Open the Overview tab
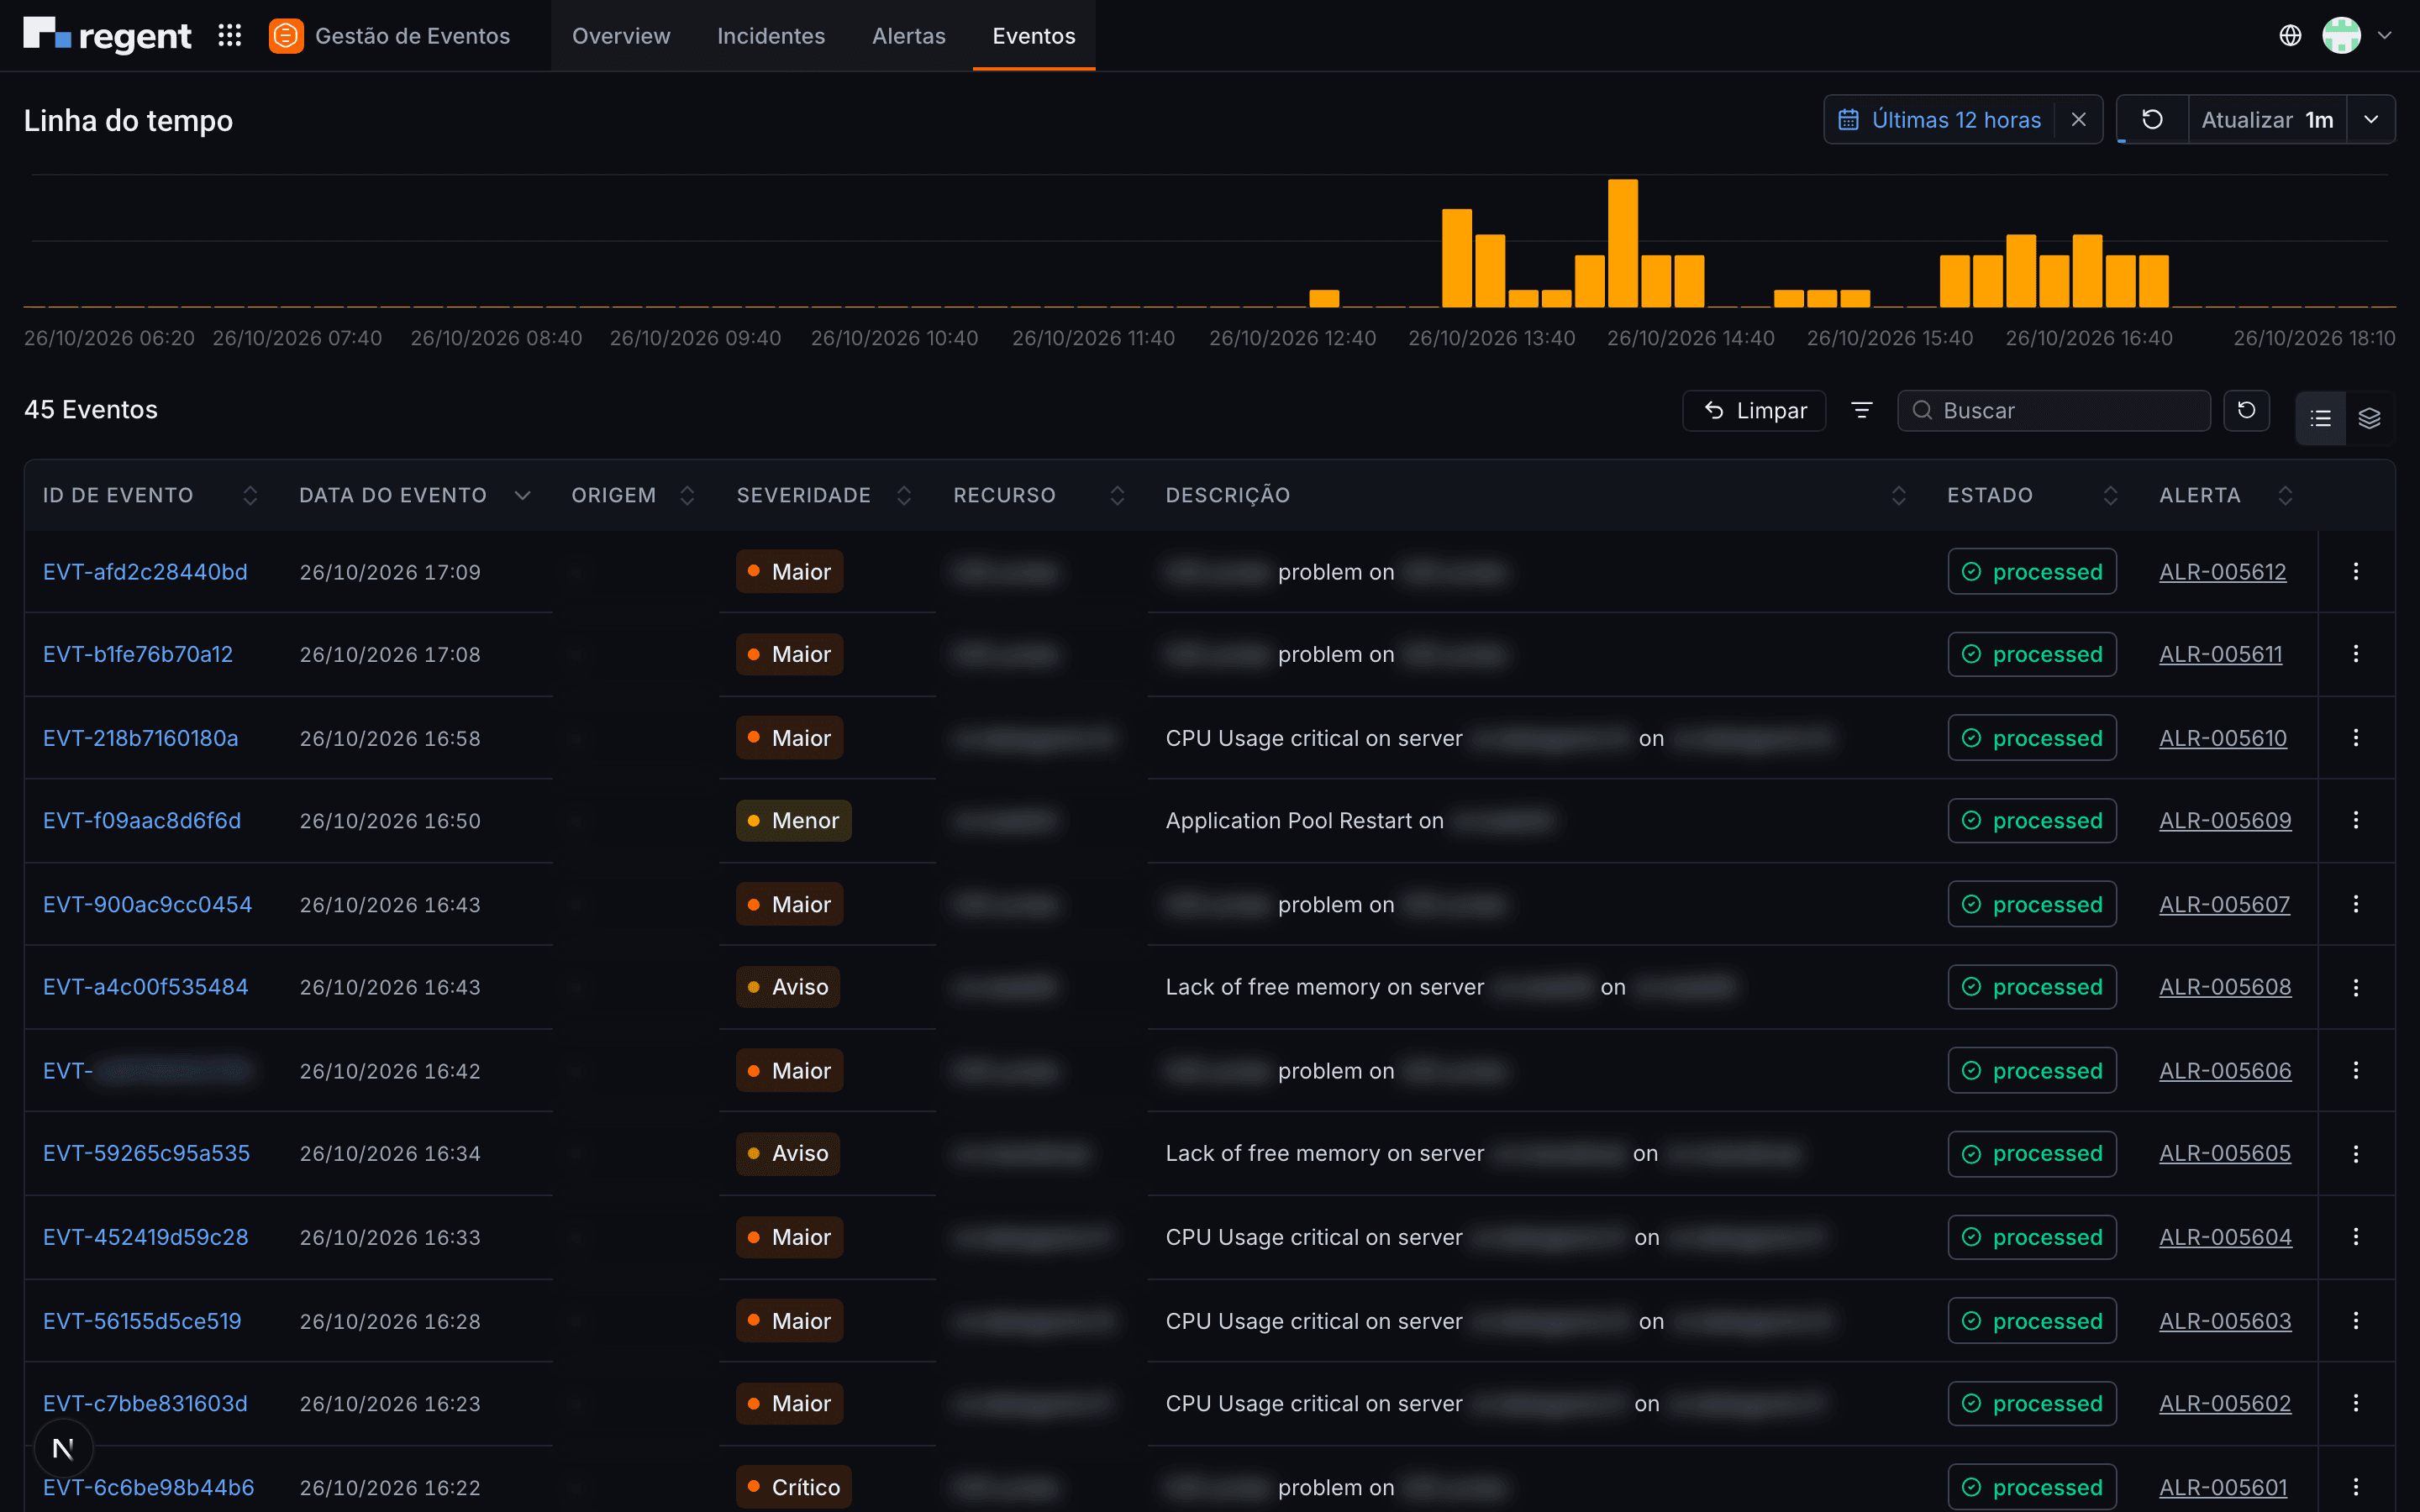Screen dimensions: 2420x1512 pyautogui.click(x=621, y=36)
